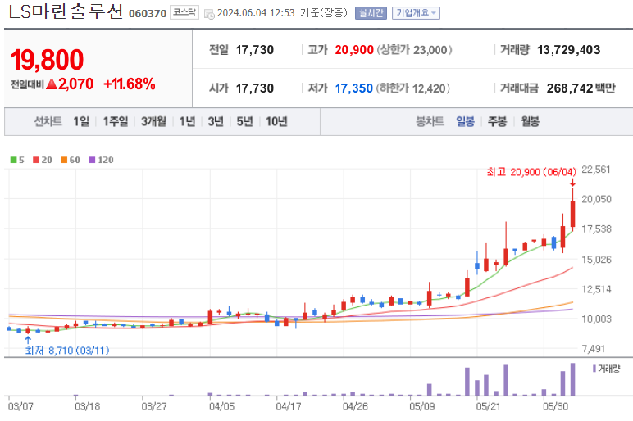Show the 10년 line chart
This screenshot has width=633, height=421.
[276, 121]
